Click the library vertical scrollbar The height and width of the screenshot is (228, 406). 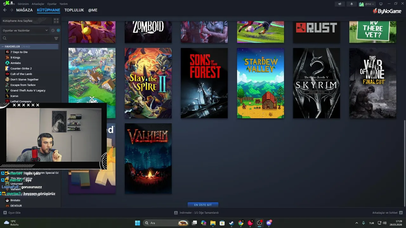[404, 163]
